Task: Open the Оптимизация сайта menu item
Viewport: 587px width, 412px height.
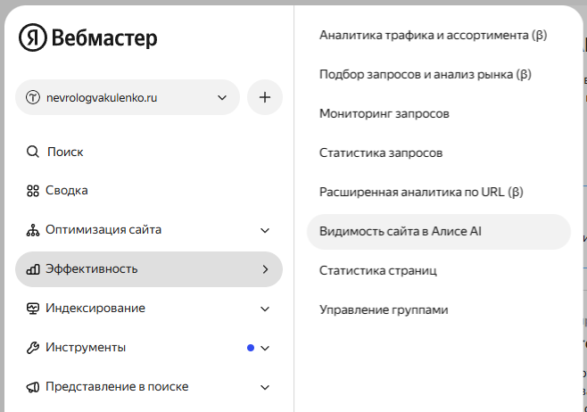Action: click(x=149, y=230)
